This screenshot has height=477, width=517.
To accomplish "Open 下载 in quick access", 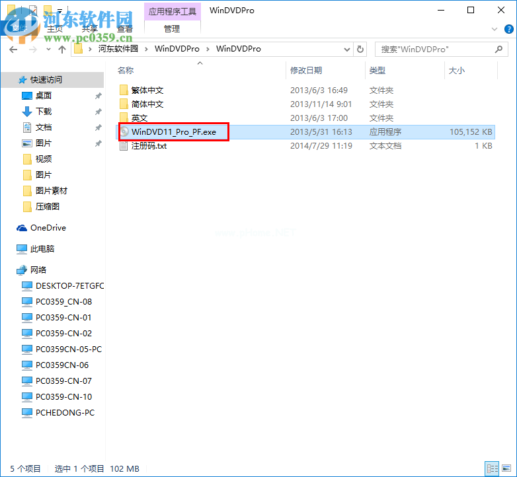I will 44,112.
